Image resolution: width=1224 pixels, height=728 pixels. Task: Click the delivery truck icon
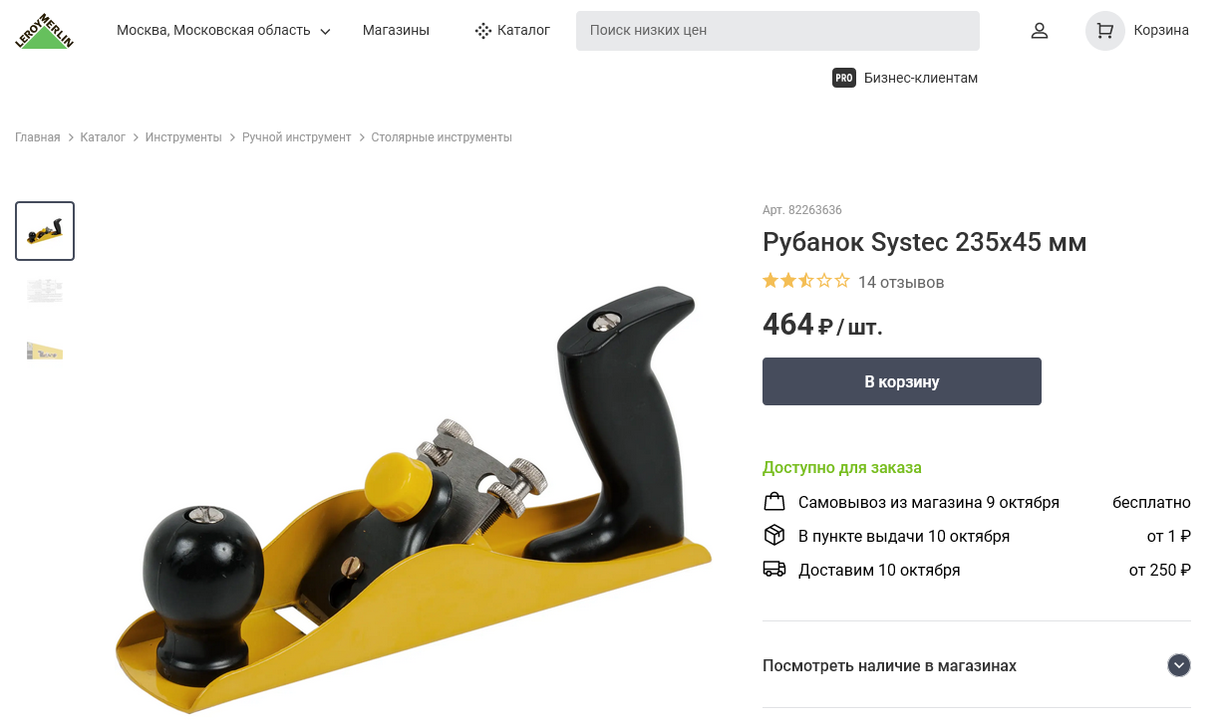(x=774, y=570)
